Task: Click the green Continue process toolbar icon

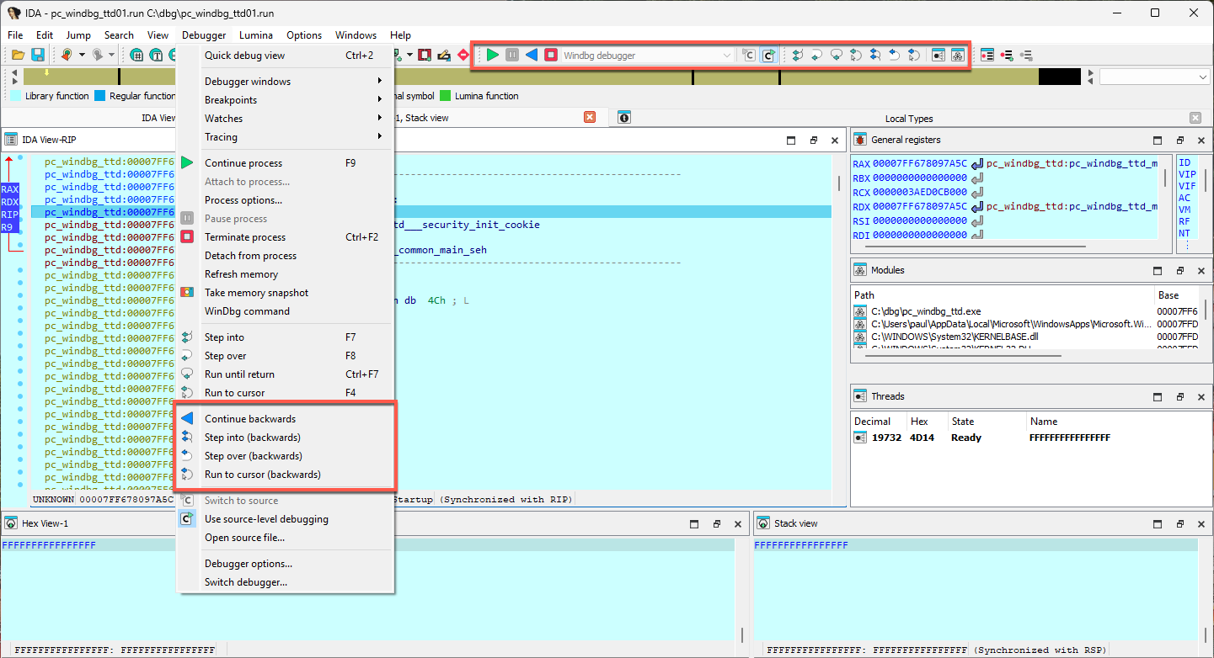Action: [x=492, y=55]
